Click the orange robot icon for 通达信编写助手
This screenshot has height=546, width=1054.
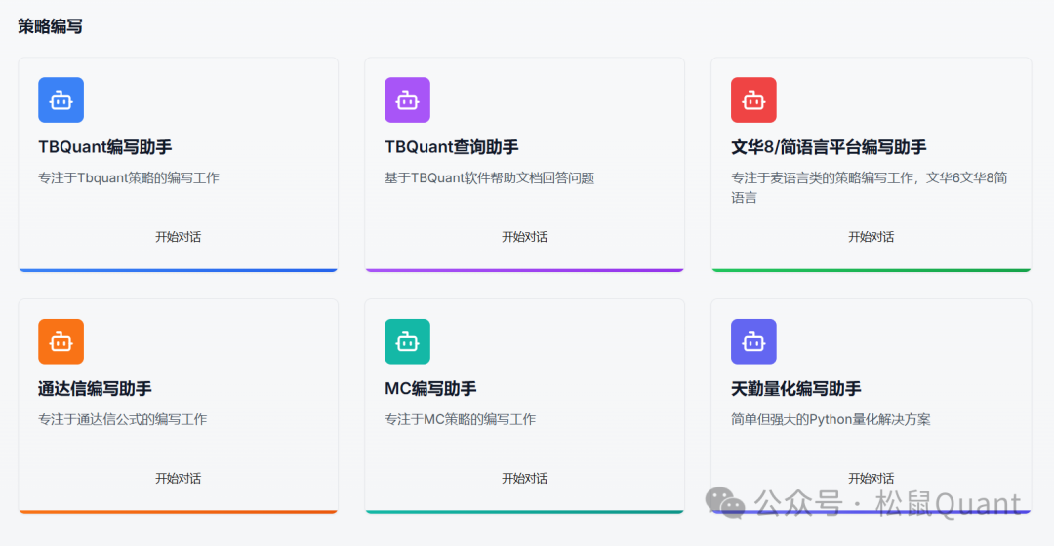pos(61,341)
